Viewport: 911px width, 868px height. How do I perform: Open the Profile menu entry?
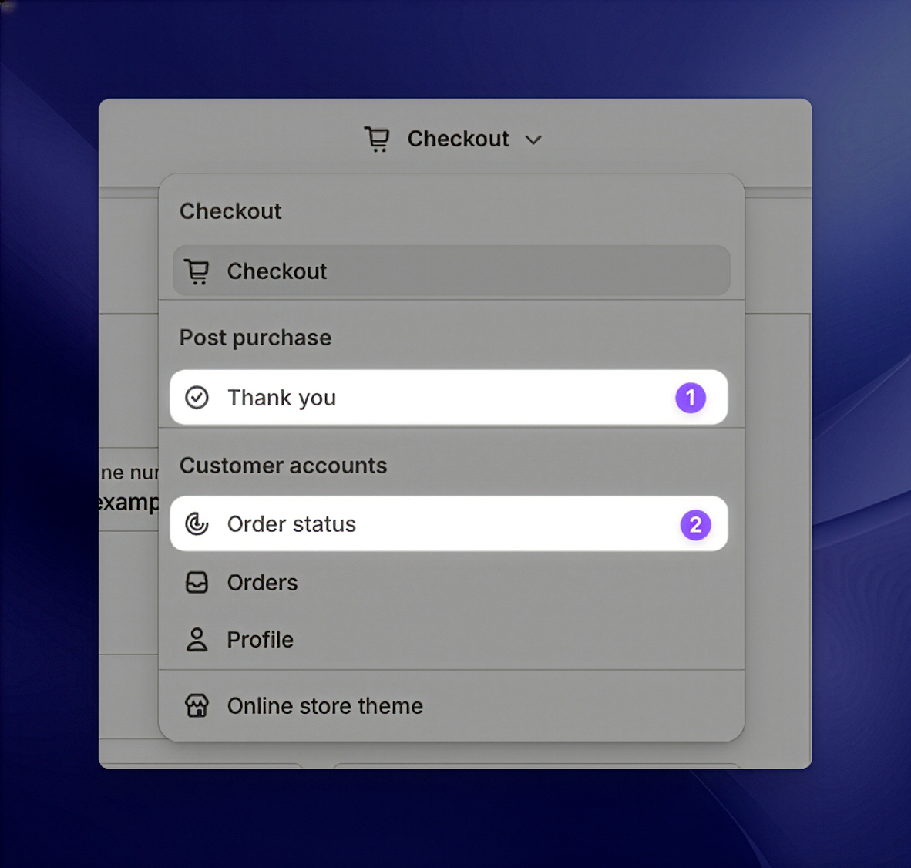(x=260, y=640)
